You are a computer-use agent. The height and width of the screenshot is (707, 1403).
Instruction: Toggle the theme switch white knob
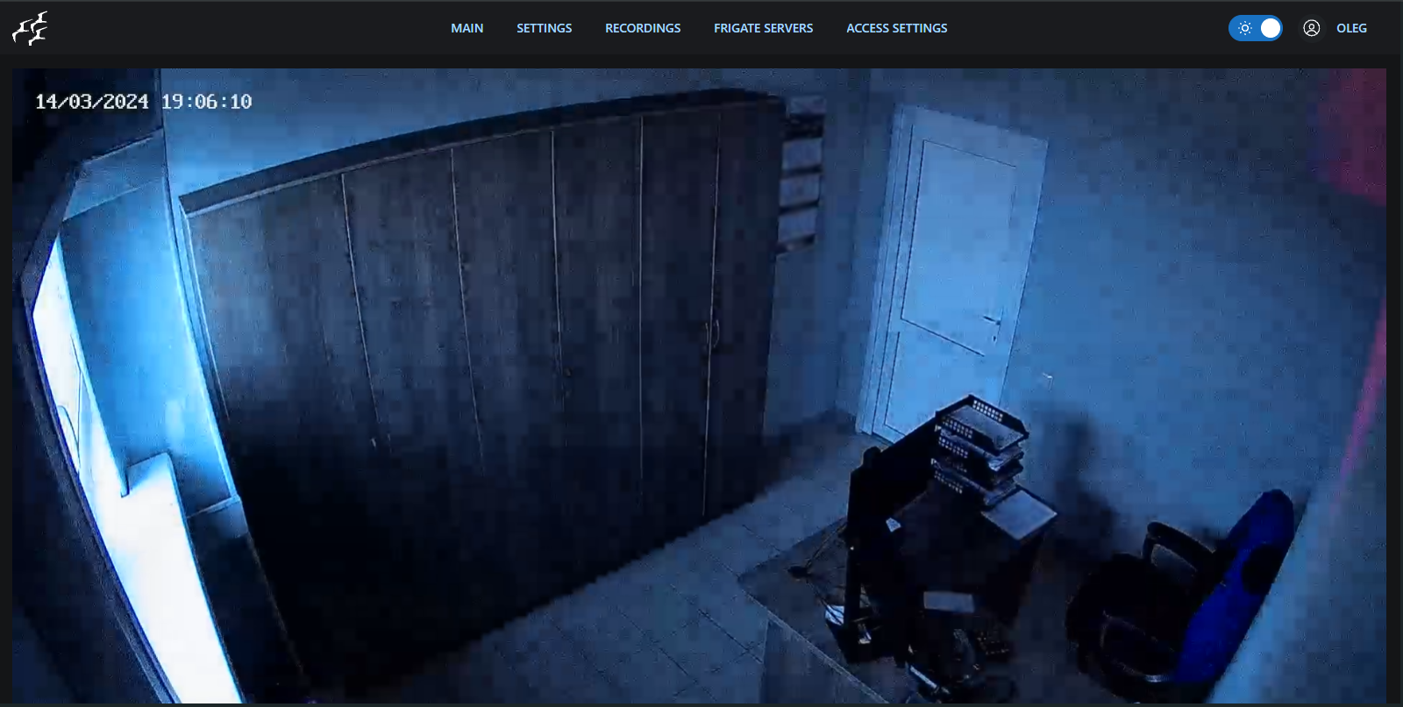1270,28
